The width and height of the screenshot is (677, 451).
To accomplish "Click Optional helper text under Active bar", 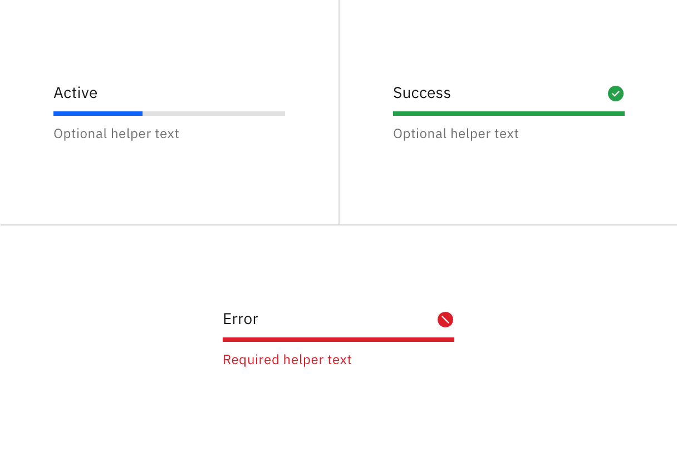I will [116, 134].
